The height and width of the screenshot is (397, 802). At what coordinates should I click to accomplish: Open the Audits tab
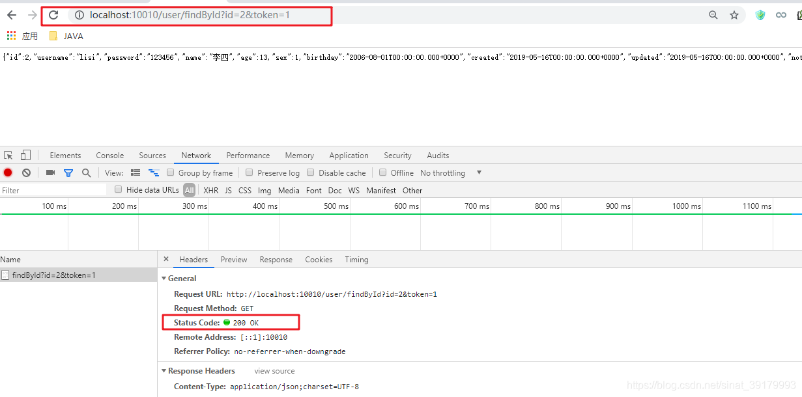point(438,156)
